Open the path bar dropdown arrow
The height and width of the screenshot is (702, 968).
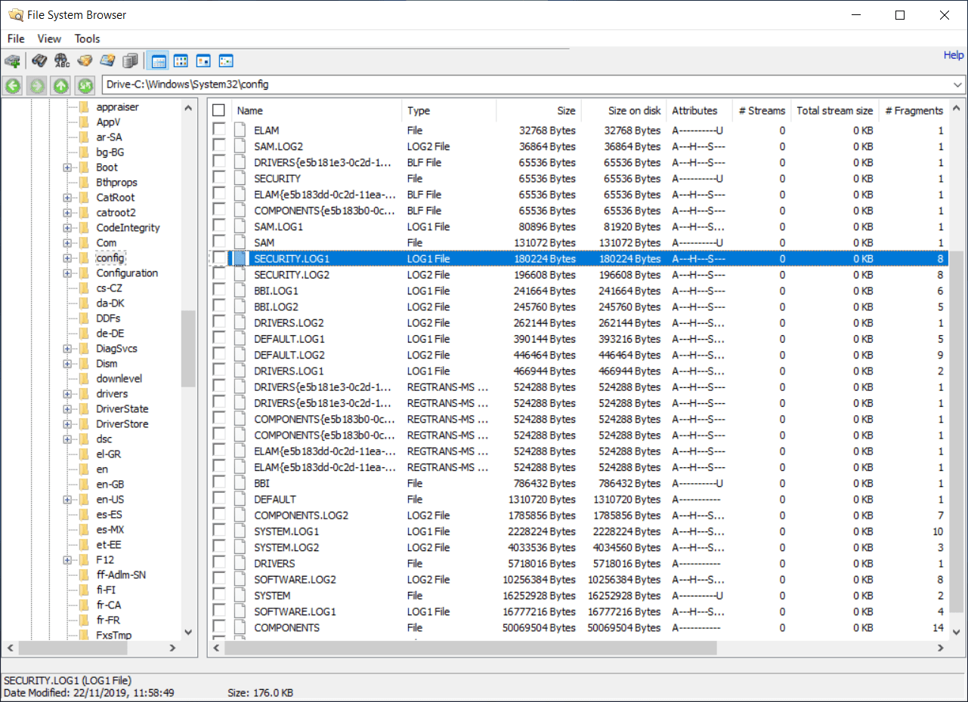[958, 85]
